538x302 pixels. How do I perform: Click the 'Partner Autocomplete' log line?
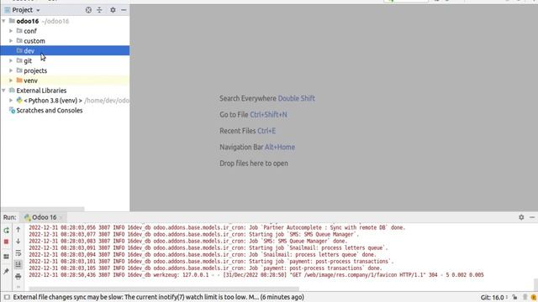[217, 227]
